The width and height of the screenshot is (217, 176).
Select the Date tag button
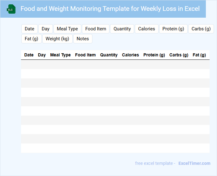tap(29, 29)
